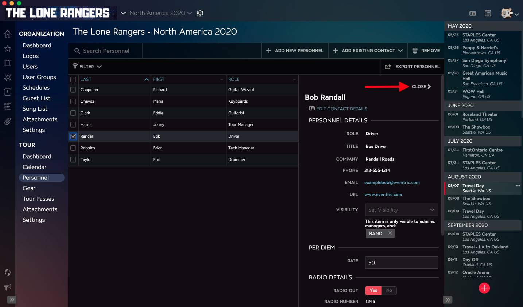The image size is (523, 307).
Task: Click Edit Contact Details link
Action: (x=338, y=109)
